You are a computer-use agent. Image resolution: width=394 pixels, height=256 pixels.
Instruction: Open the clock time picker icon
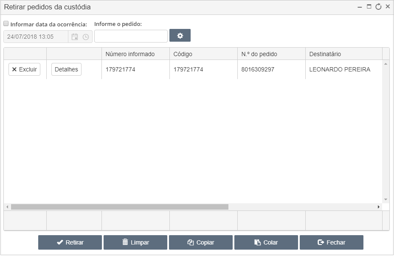click(86, 37)
